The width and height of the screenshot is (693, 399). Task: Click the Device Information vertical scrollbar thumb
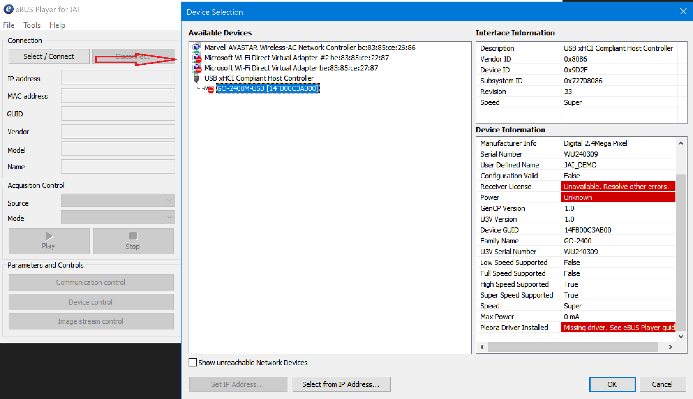click(681, 252)
